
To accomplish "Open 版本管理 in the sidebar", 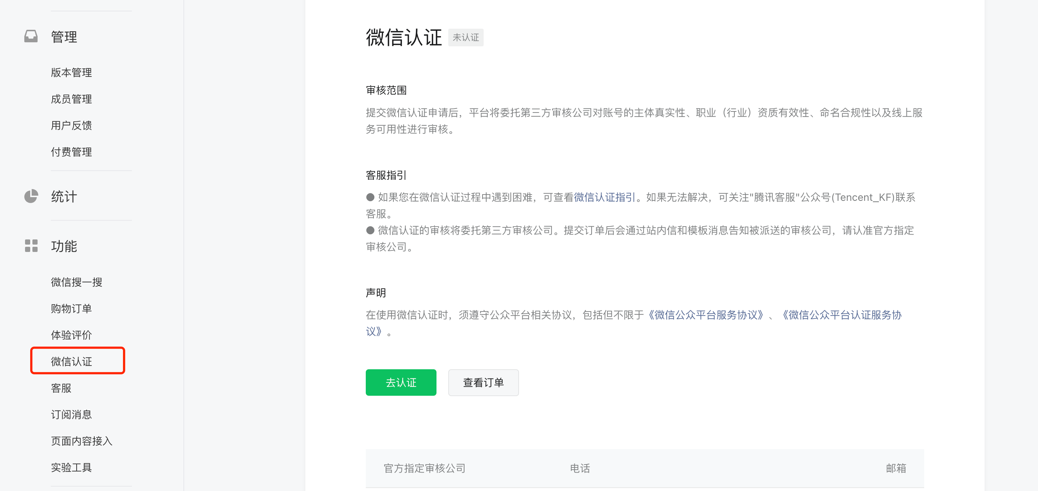I will click(x=71, y=72).
